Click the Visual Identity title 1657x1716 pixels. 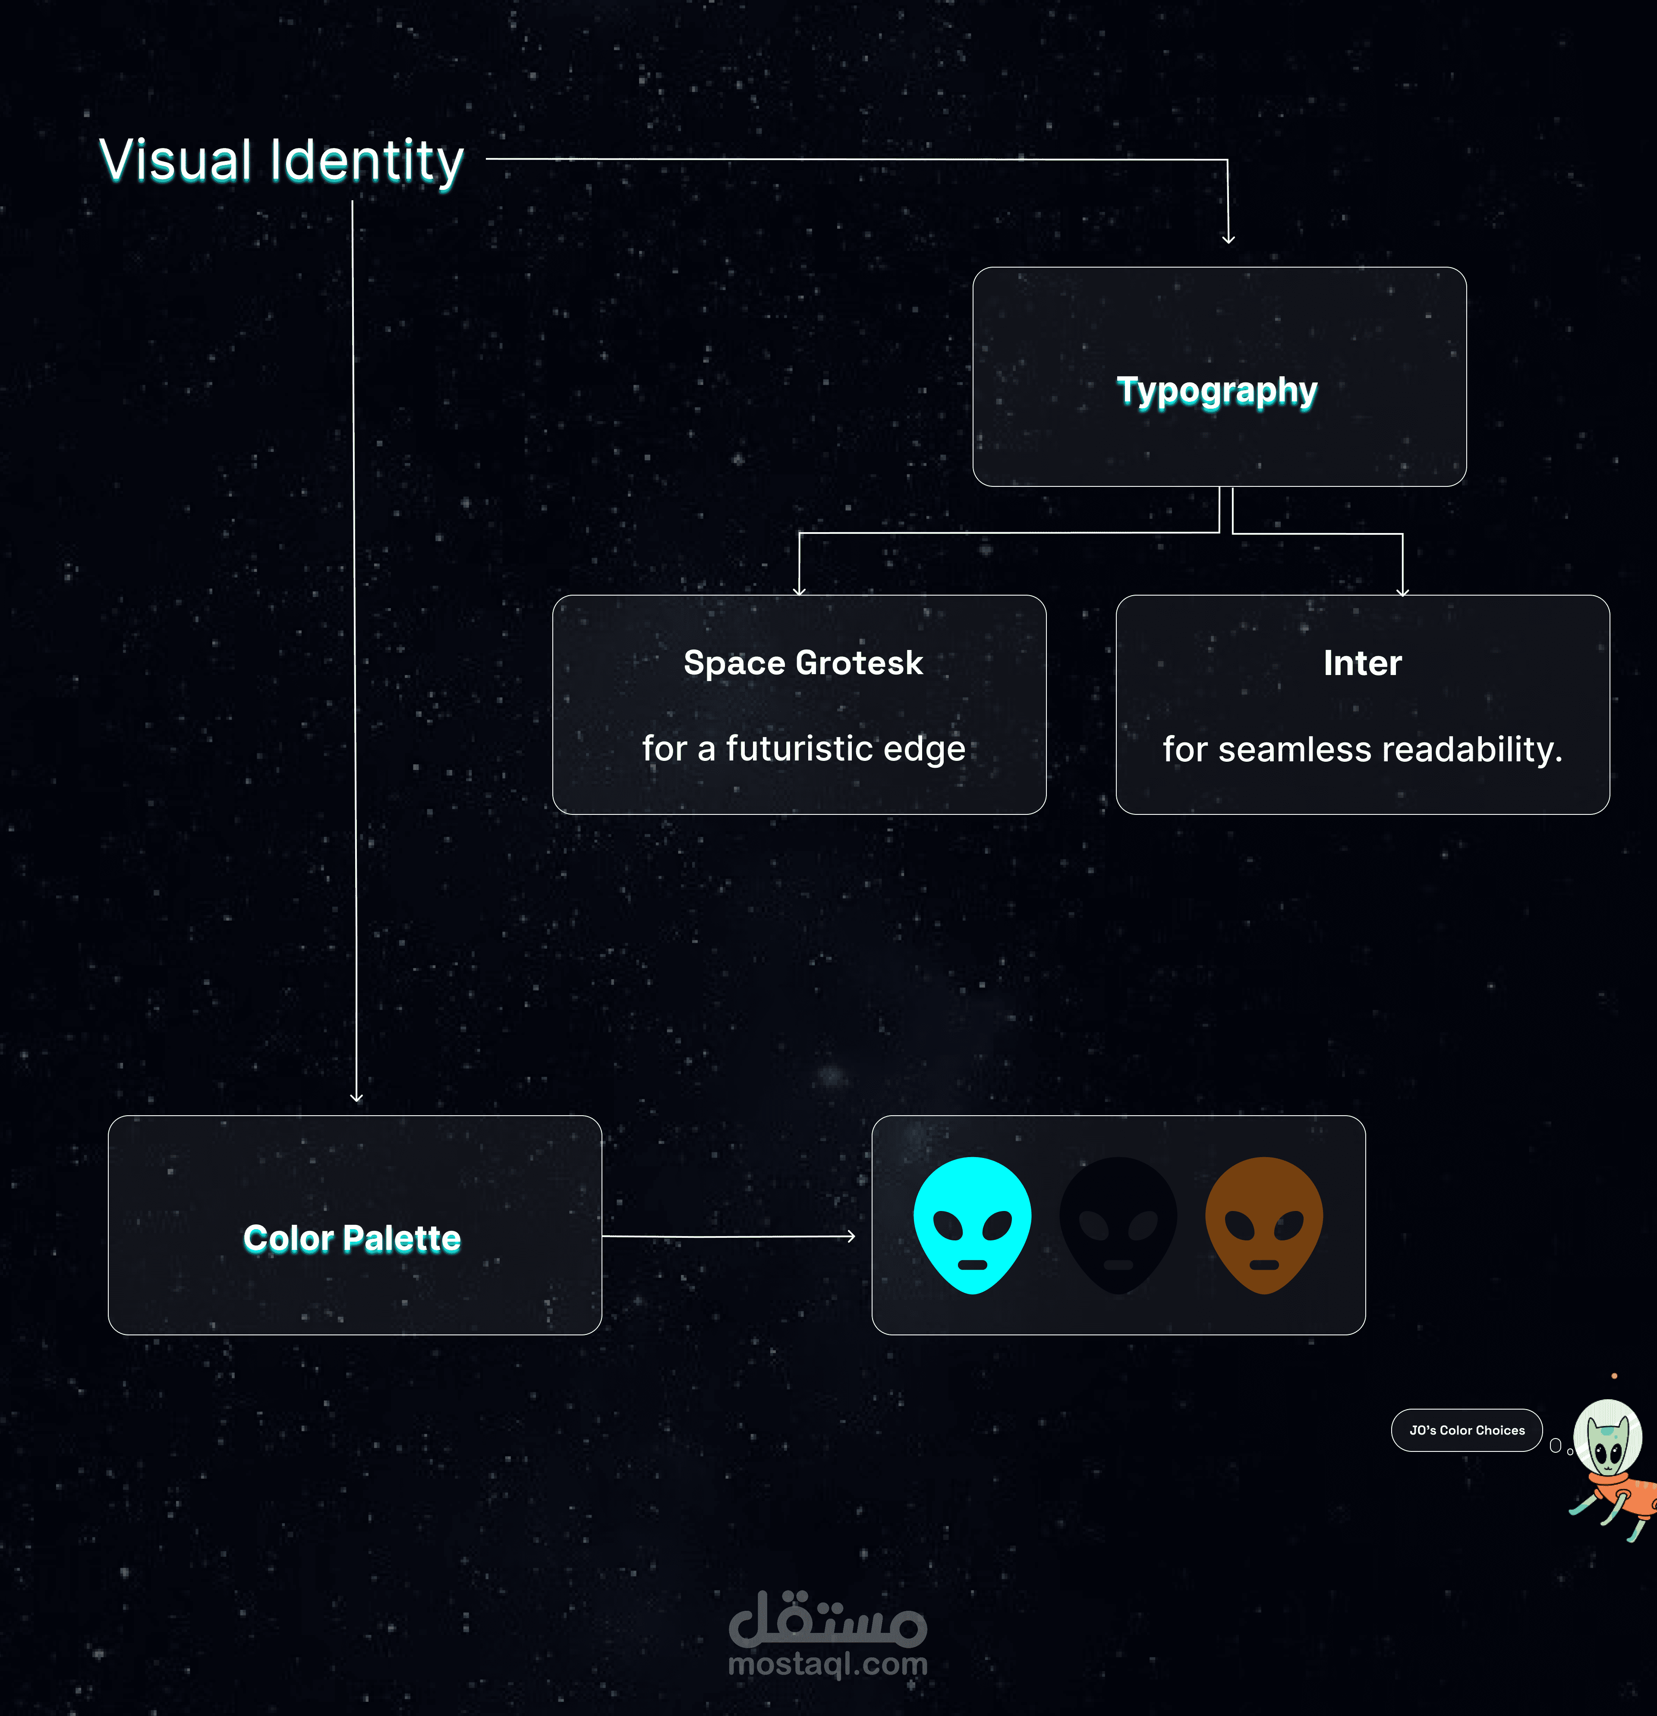click(x=281, y=161)
